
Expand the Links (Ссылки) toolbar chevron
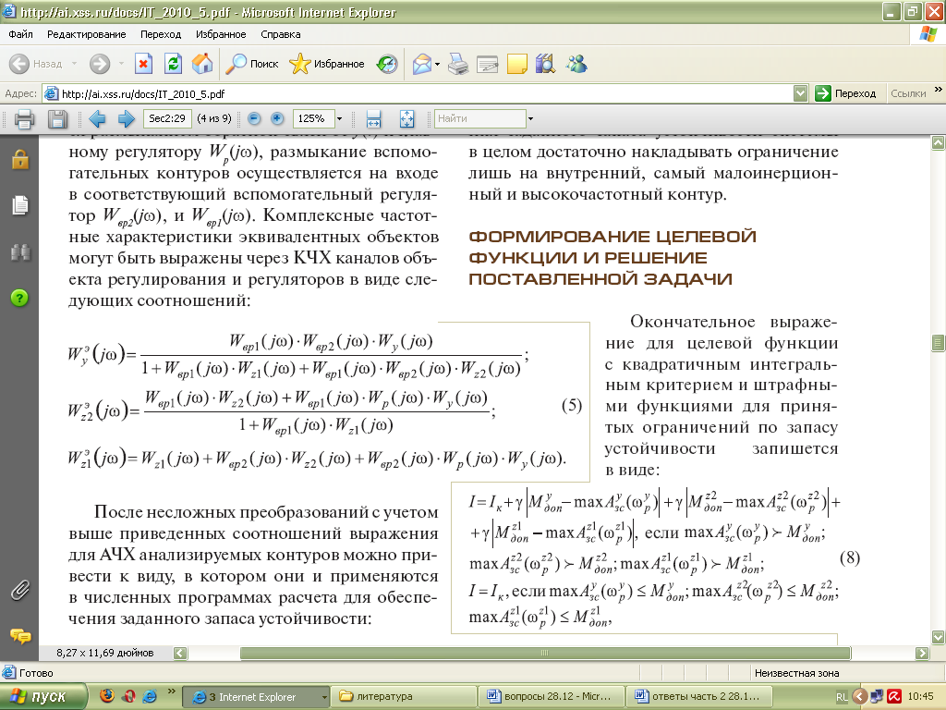(x=938, y=90)
